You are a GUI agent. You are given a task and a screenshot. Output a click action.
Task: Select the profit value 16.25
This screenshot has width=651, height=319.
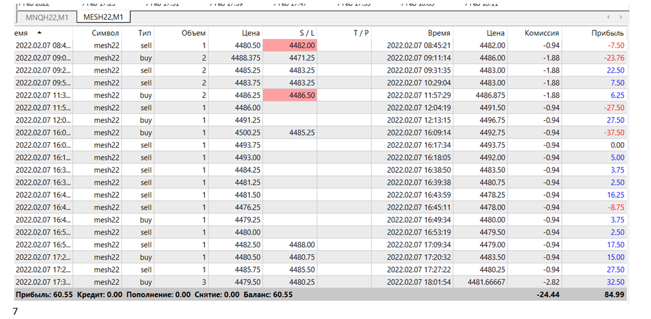click(615, 195)
